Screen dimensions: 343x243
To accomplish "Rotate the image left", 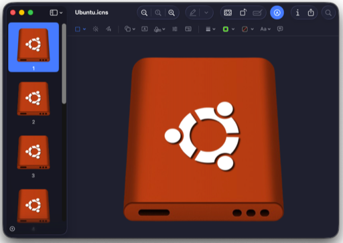I will point(243,13).
